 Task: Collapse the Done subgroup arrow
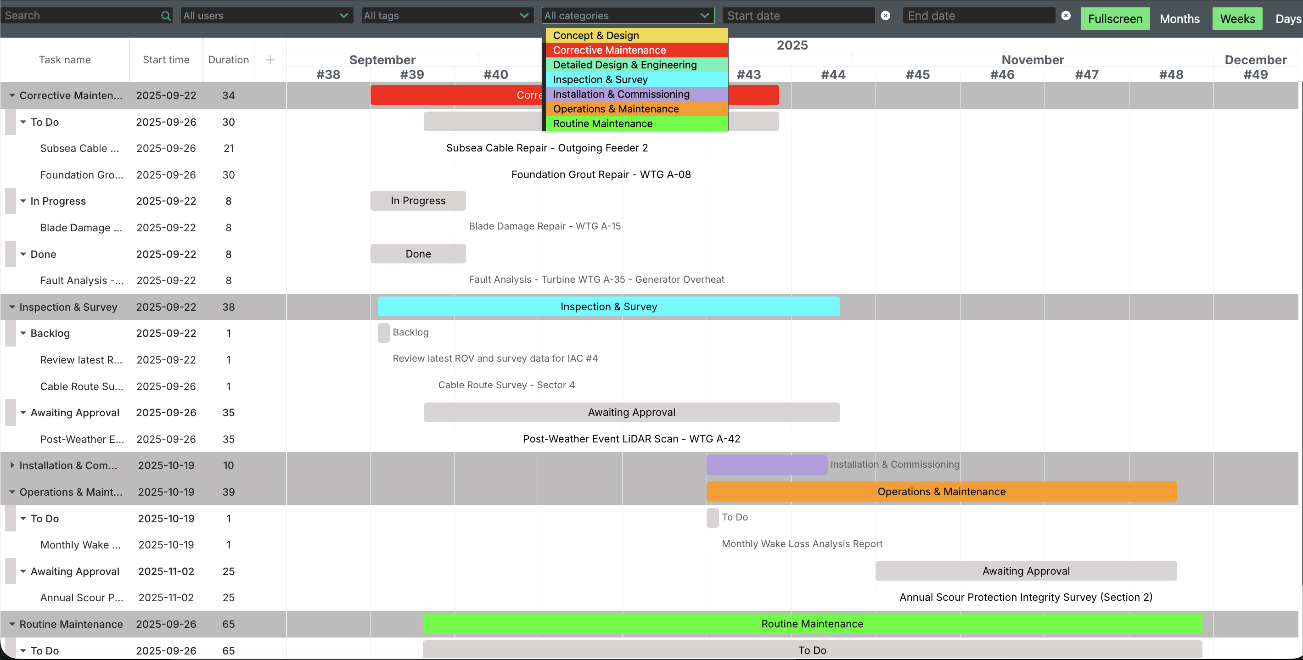23,254
